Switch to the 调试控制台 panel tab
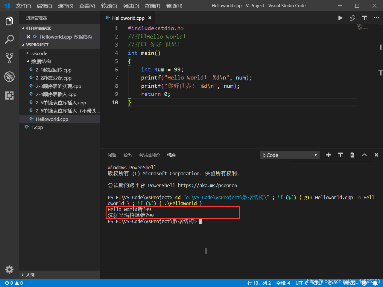 pos(149,155)
